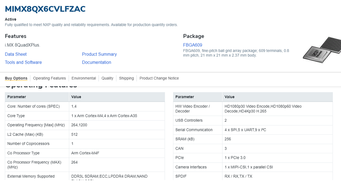Open the Tools and Software link
341x189 pixels.
point(23,63)
